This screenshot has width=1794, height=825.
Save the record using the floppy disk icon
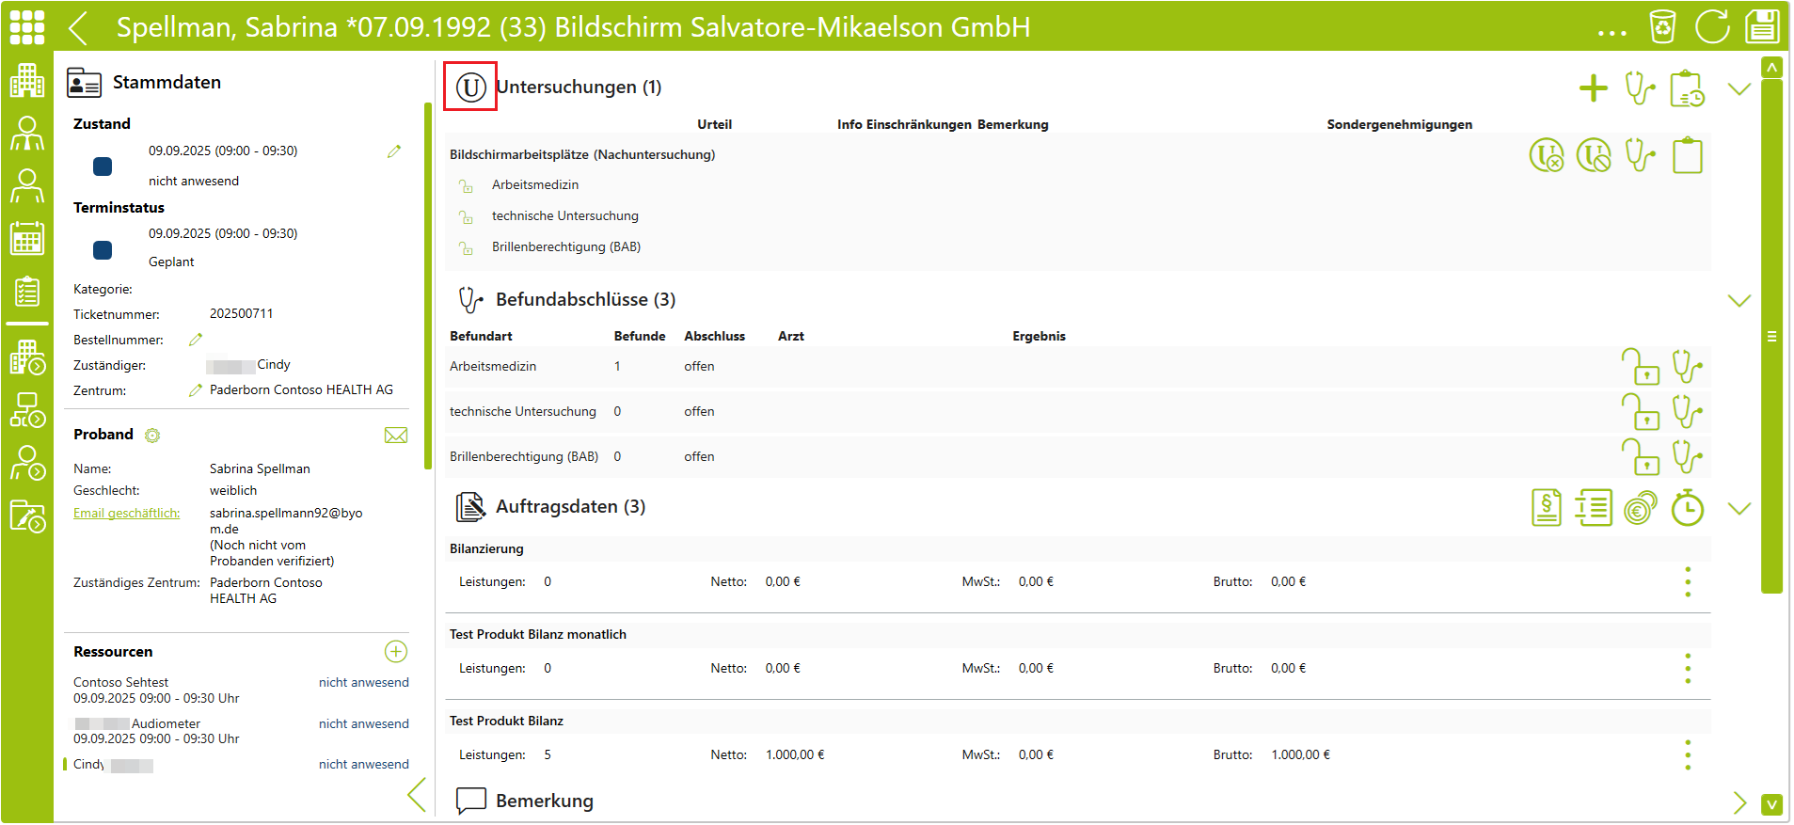[1762, 26]
